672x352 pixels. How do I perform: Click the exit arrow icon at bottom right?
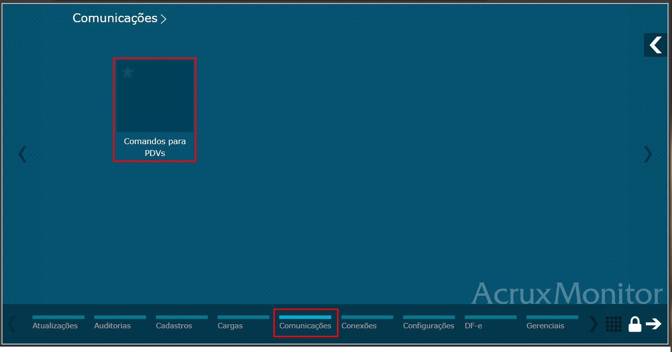tap(655, 324)
